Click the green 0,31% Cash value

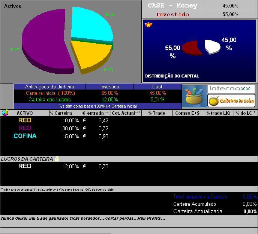157,100
